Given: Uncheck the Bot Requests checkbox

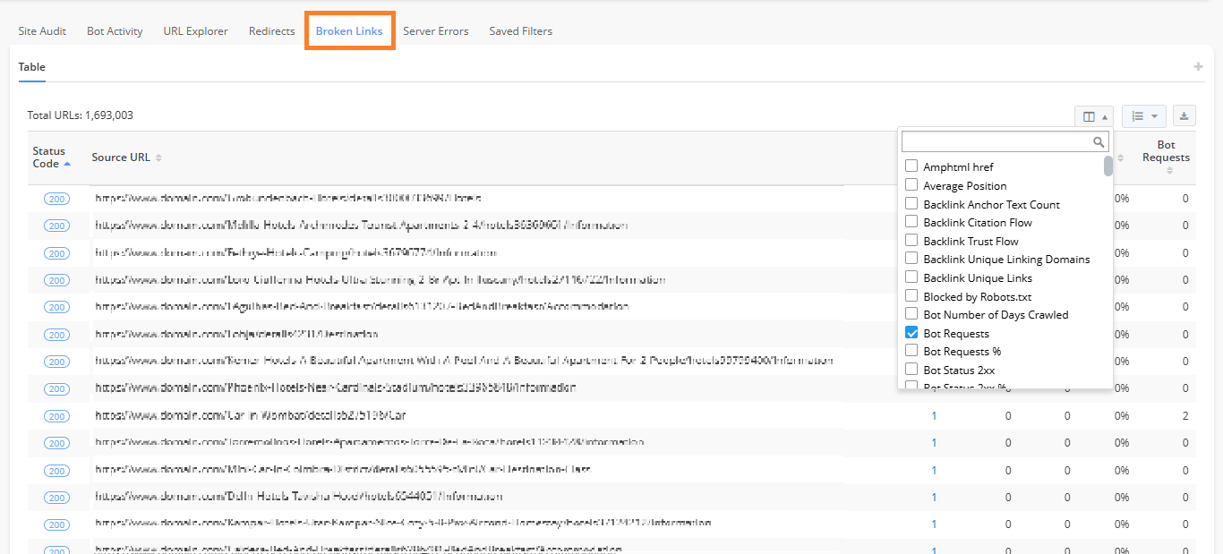Looking at the screenshot, I should tap(911, 333).
